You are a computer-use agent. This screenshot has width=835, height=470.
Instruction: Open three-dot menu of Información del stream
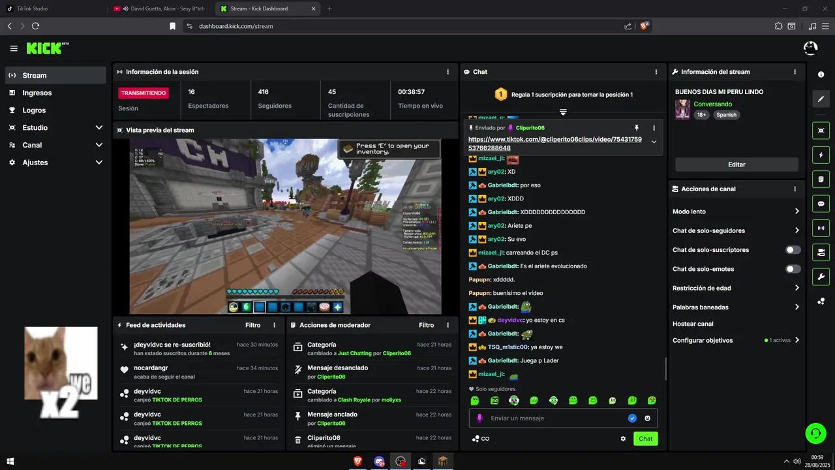(795, 72)
